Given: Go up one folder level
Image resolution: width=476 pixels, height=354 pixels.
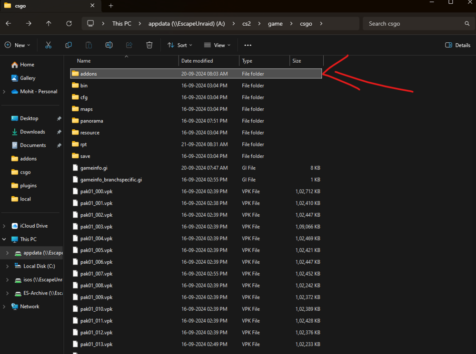Looking at the screenshot, I should tap(49, 23).
